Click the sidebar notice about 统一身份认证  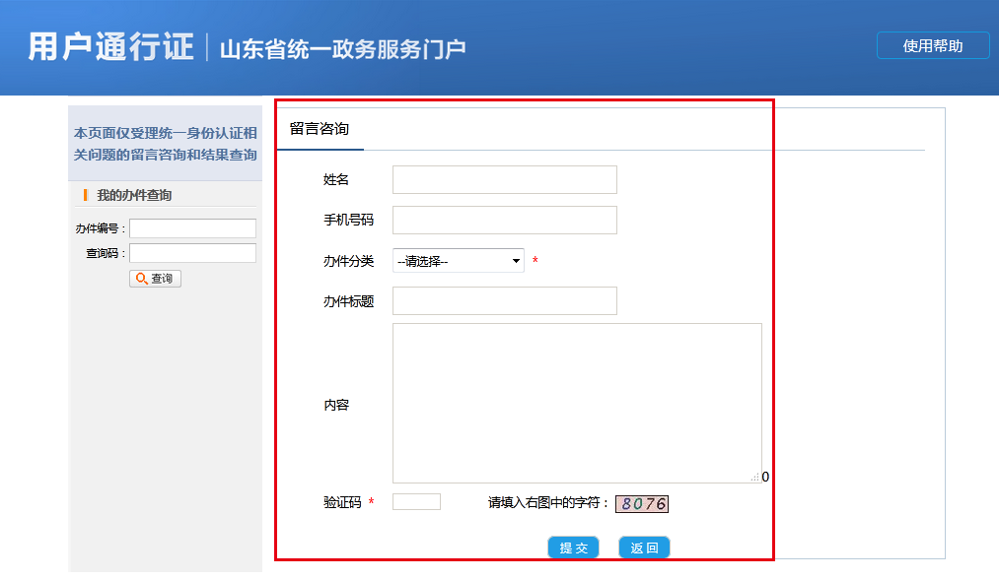166,144
